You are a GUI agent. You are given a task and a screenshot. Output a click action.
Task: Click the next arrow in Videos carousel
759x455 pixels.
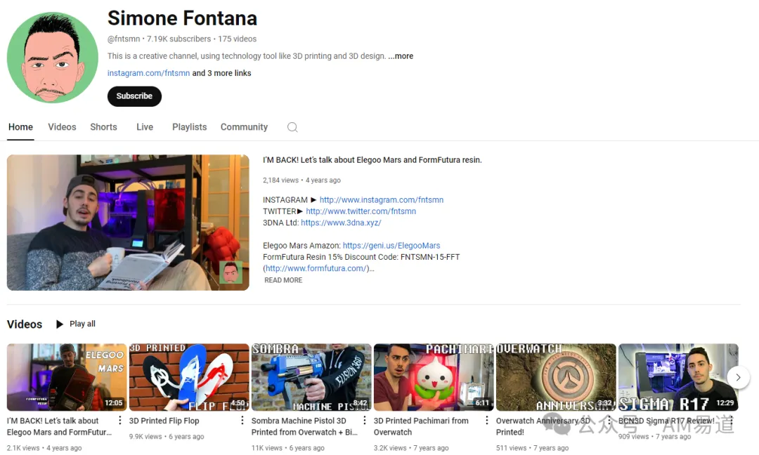coord(738,377)
